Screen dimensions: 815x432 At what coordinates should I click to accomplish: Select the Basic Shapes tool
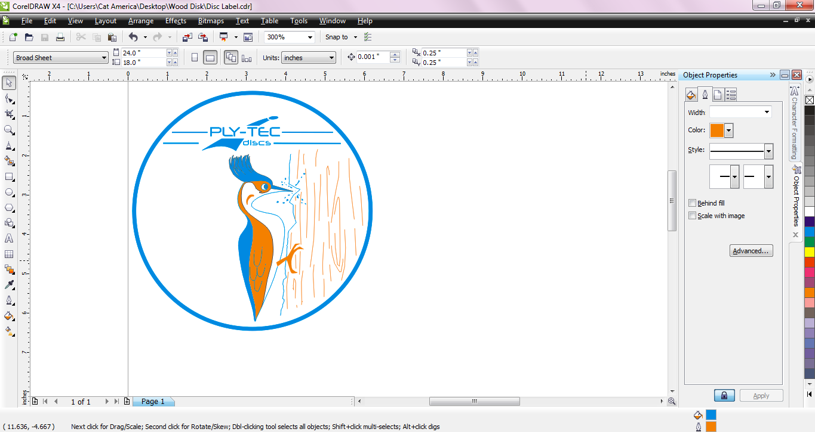(x=9, y=223)
